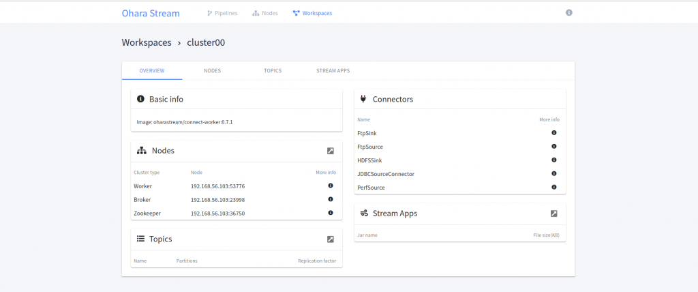Show more info for JDBCSourceConnector
Image resolution: width=698 pixels, height=292 pixels.
tap(554, 173)
